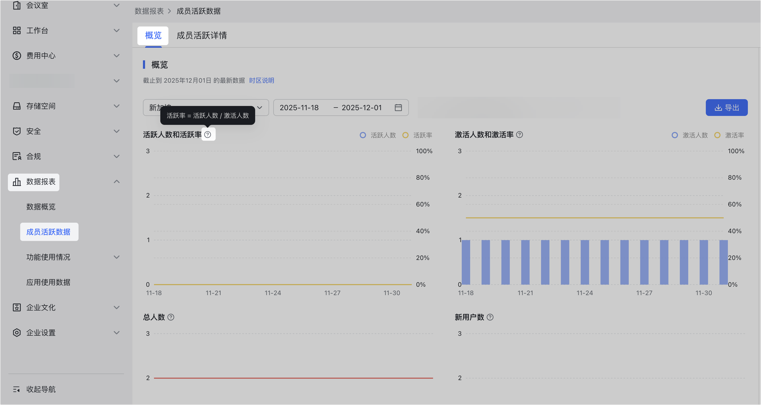Screen dimensions: 761x405
Task: Open 应用使用数据 sidebar item
Action: click(48, 282)
